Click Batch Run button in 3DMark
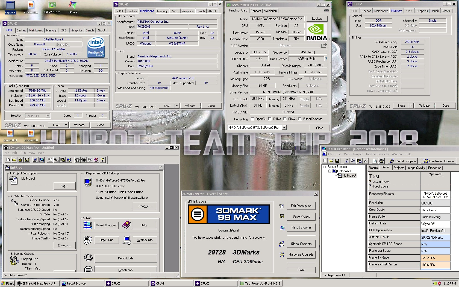Screen dimensions: 459x287 (107, 240)
